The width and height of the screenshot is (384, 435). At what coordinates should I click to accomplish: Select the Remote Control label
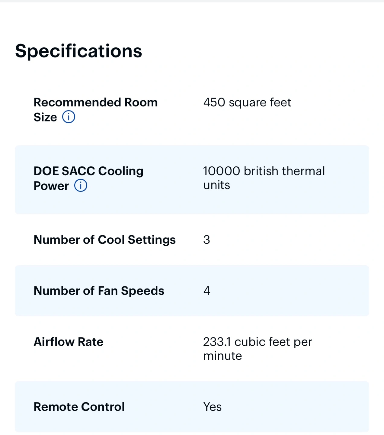point(79,407)
